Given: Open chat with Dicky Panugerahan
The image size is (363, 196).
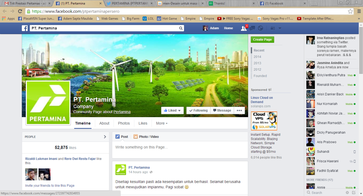Looking at the screenshot, I should click(x=331, y=133).
